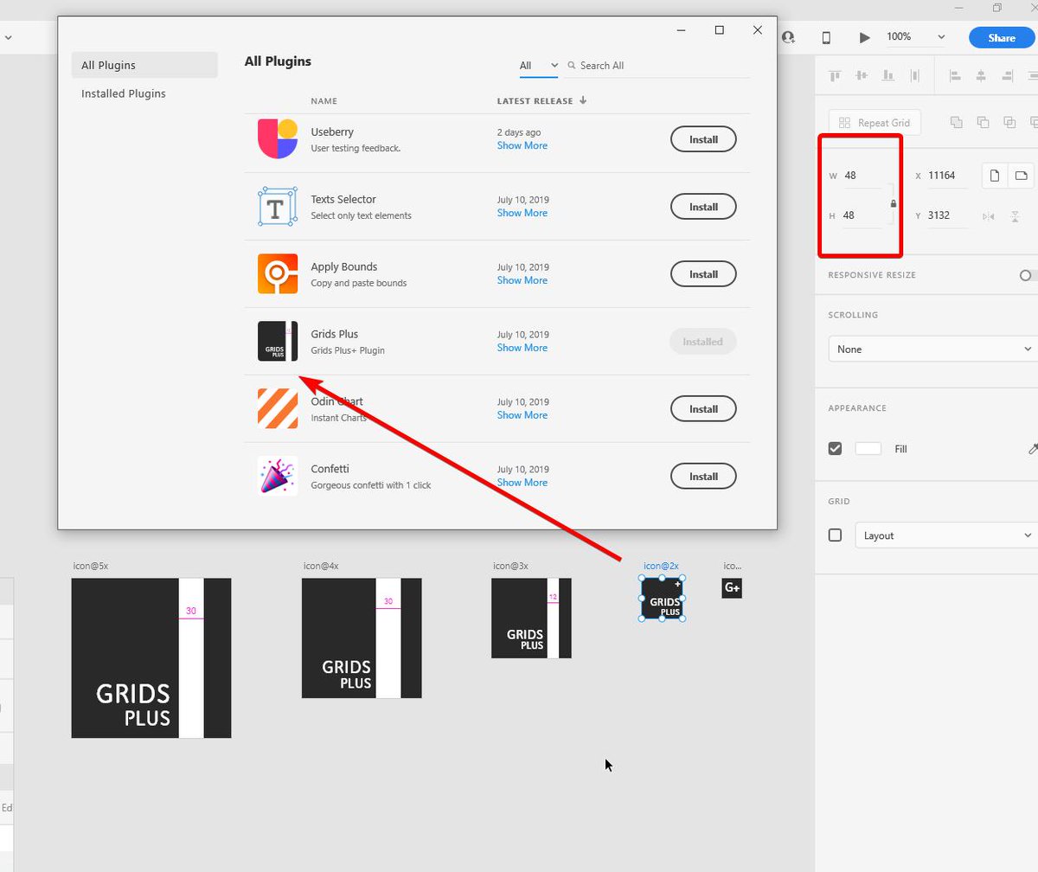Install the Confetti plugin

click(703, 477)
